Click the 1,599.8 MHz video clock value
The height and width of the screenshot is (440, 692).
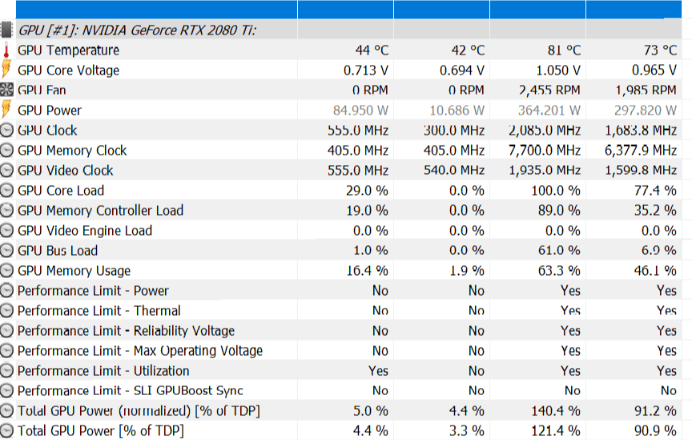[x=641, y=171]
